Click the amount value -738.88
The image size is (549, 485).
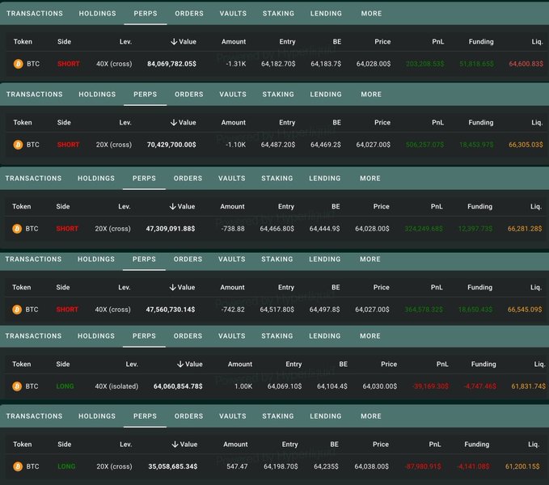233,229
